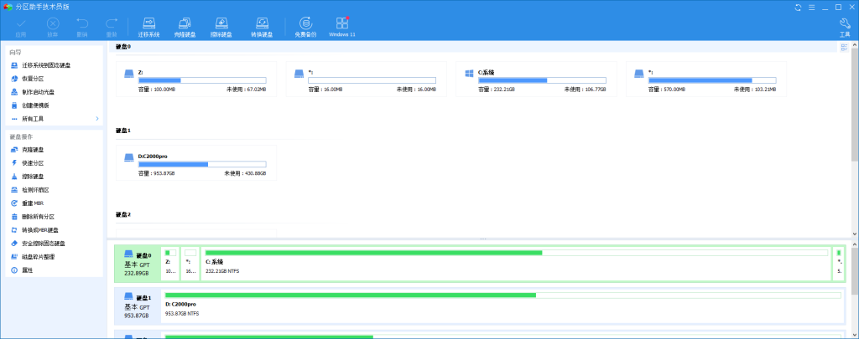Click the 转换硬盘 toolbar icon

(262, 26)
